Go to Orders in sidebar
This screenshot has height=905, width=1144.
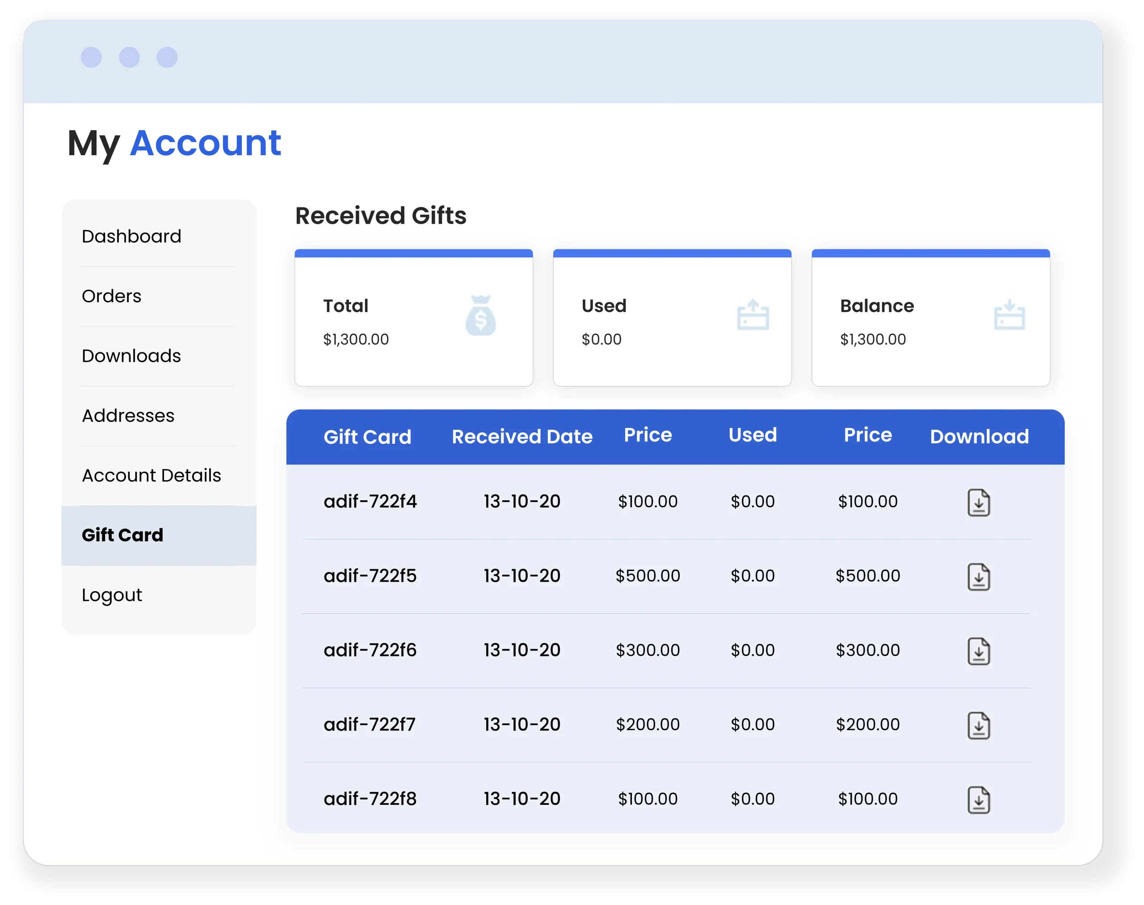pyautogui.click(x=111, y=296)
